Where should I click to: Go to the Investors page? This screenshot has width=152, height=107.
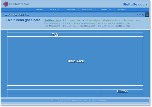(x=87, y=10)
